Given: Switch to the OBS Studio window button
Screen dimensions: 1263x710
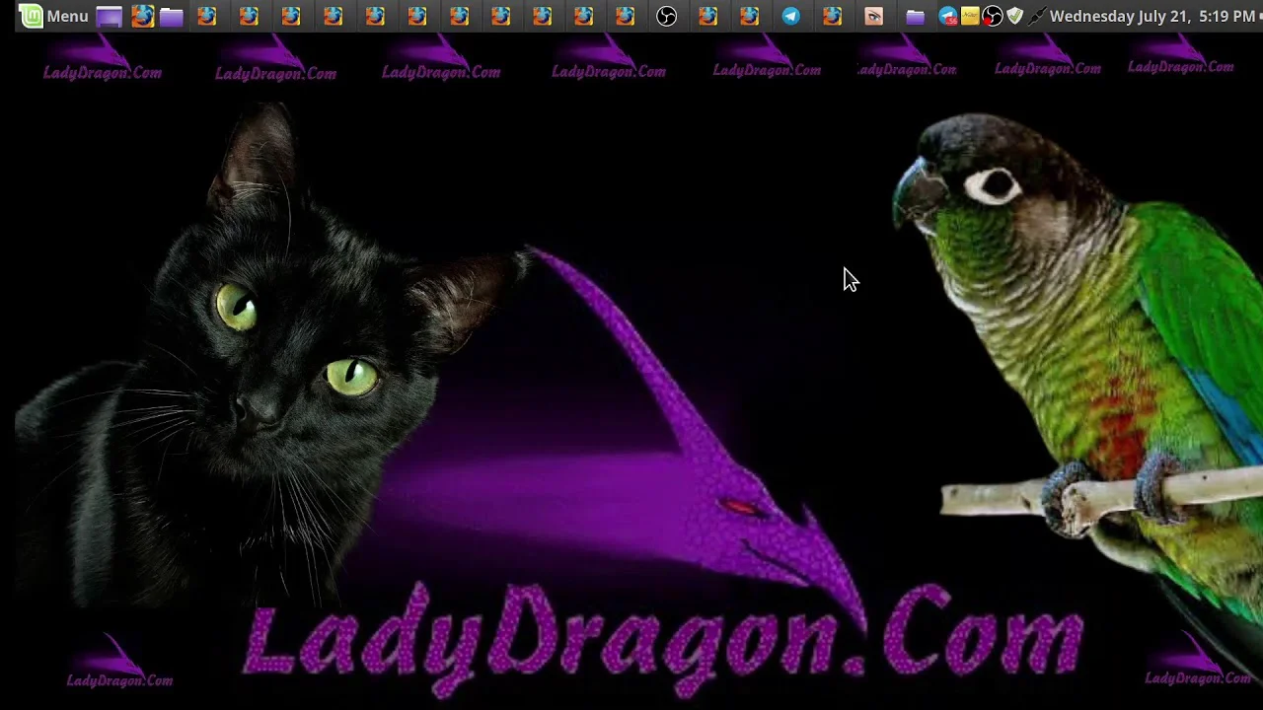Looking at the screenshot, I should click(667, 16).
